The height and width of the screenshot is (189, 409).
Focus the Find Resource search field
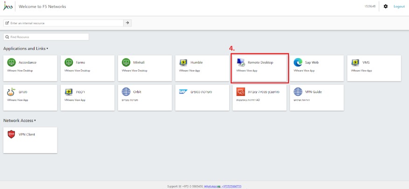pos(47,37)
